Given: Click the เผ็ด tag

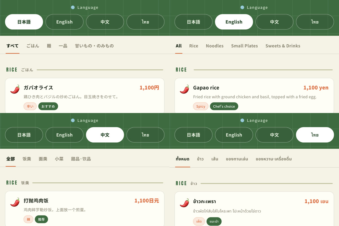Looking at the screenshot, I should [x=199, y=221].
